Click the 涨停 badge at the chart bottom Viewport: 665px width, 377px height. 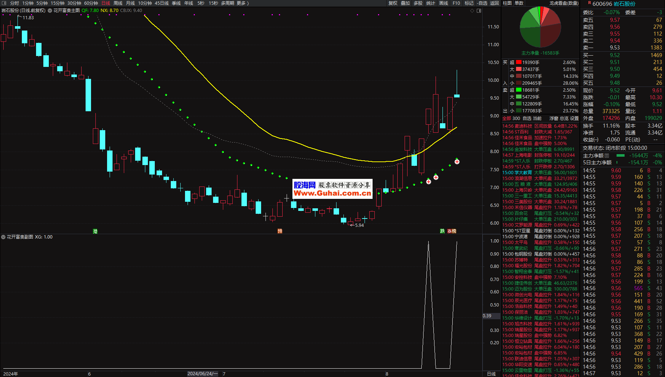click(x=452, y=231)
